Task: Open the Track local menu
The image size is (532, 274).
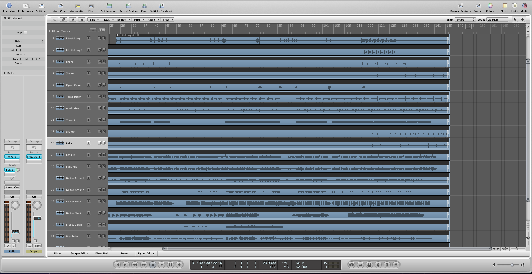Action: pyautogui.click(x=108, y=19)
